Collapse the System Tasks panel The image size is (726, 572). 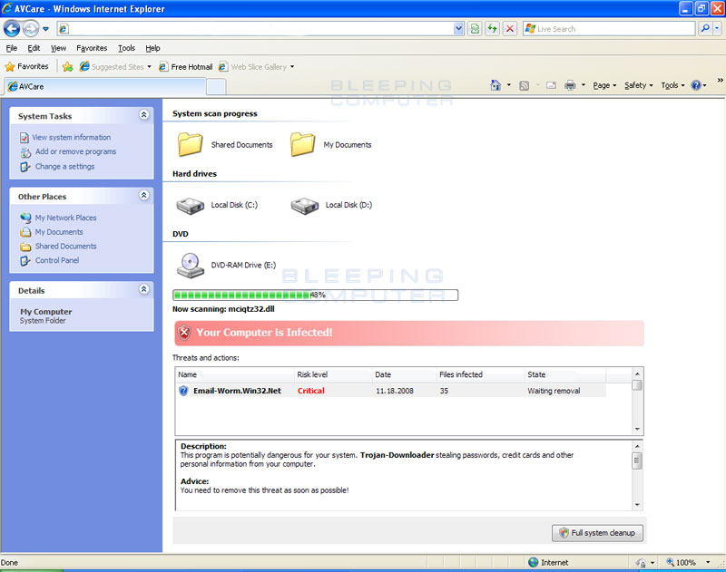point(143,115)
